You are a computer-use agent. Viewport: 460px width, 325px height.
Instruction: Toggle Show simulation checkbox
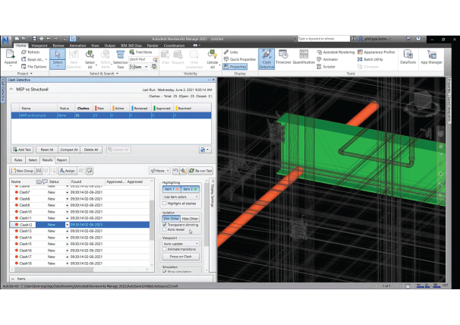pos(165,272)
